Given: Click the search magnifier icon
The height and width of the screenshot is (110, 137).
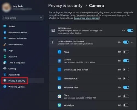Looking at the screenshot, I should tap(41, 18).
